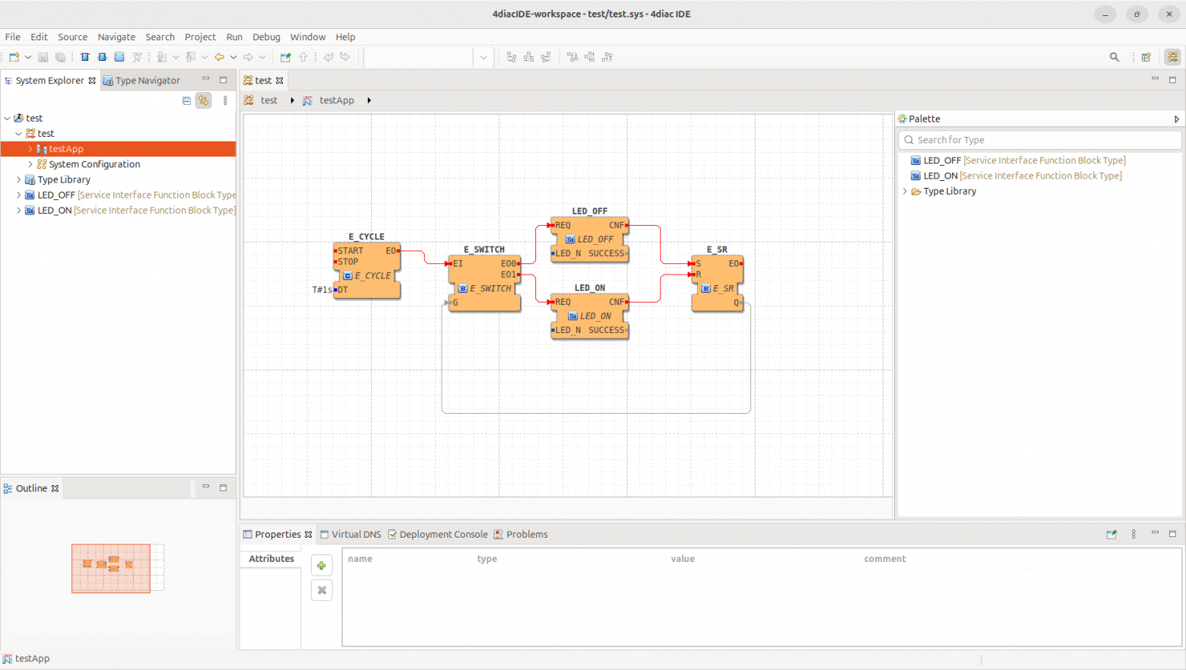Viewport: 1186px width, 670px height.
Task: Click the name column header
Action: (360, 558)
